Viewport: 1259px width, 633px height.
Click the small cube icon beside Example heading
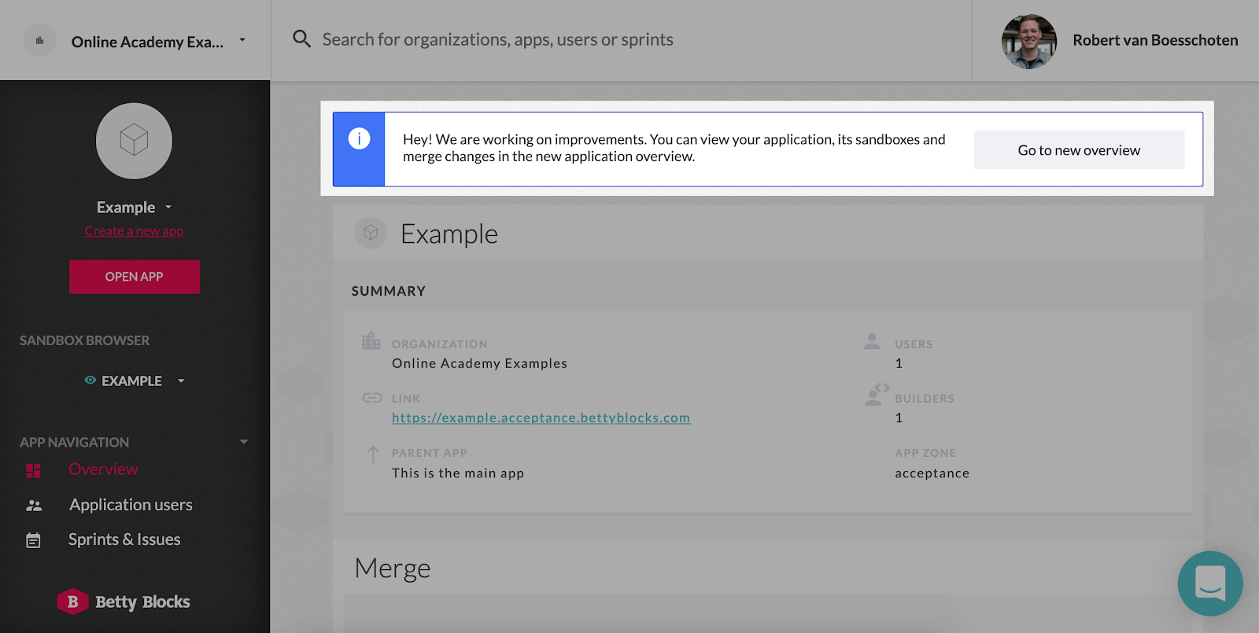click(x=371, y=233)
